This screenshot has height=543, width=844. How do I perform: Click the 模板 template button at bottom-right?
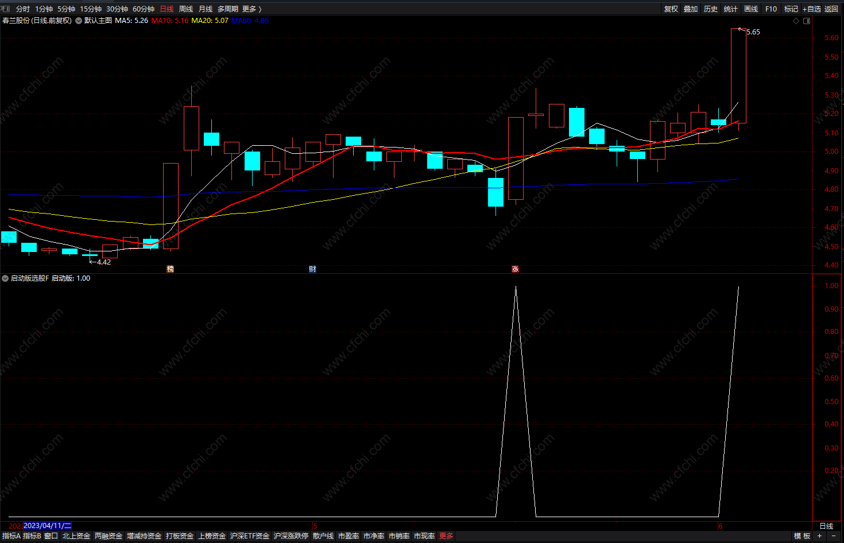tap(802, 536)
